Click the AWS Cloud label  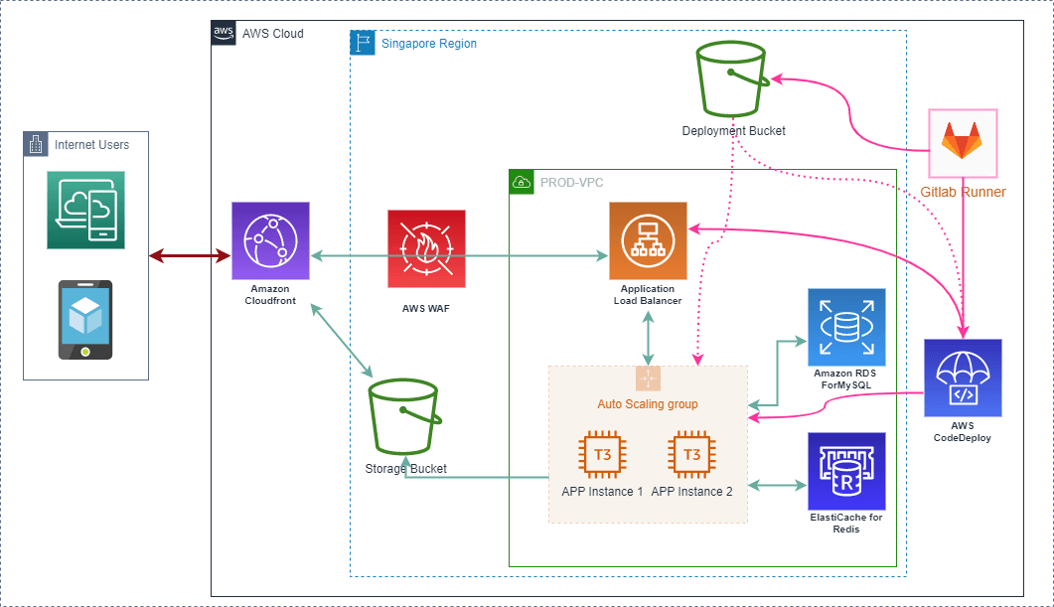coord(273,34)
